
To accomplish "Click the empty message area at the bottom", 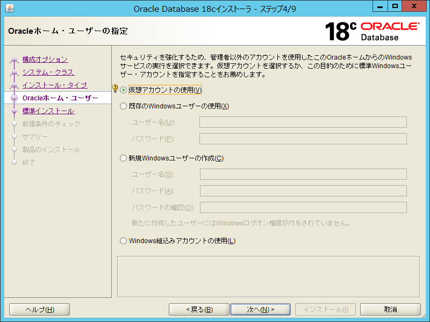I will point(268,276).
